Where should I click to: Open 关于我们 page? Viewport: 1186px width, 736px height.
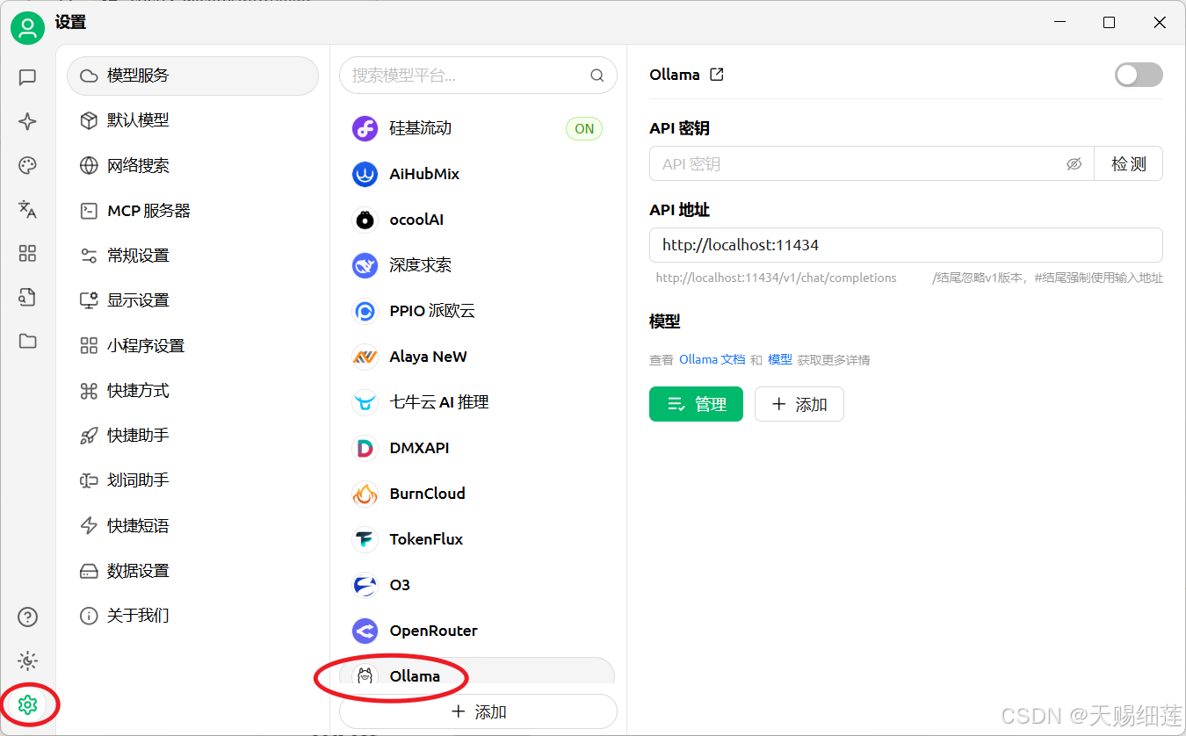pos(192,616)
